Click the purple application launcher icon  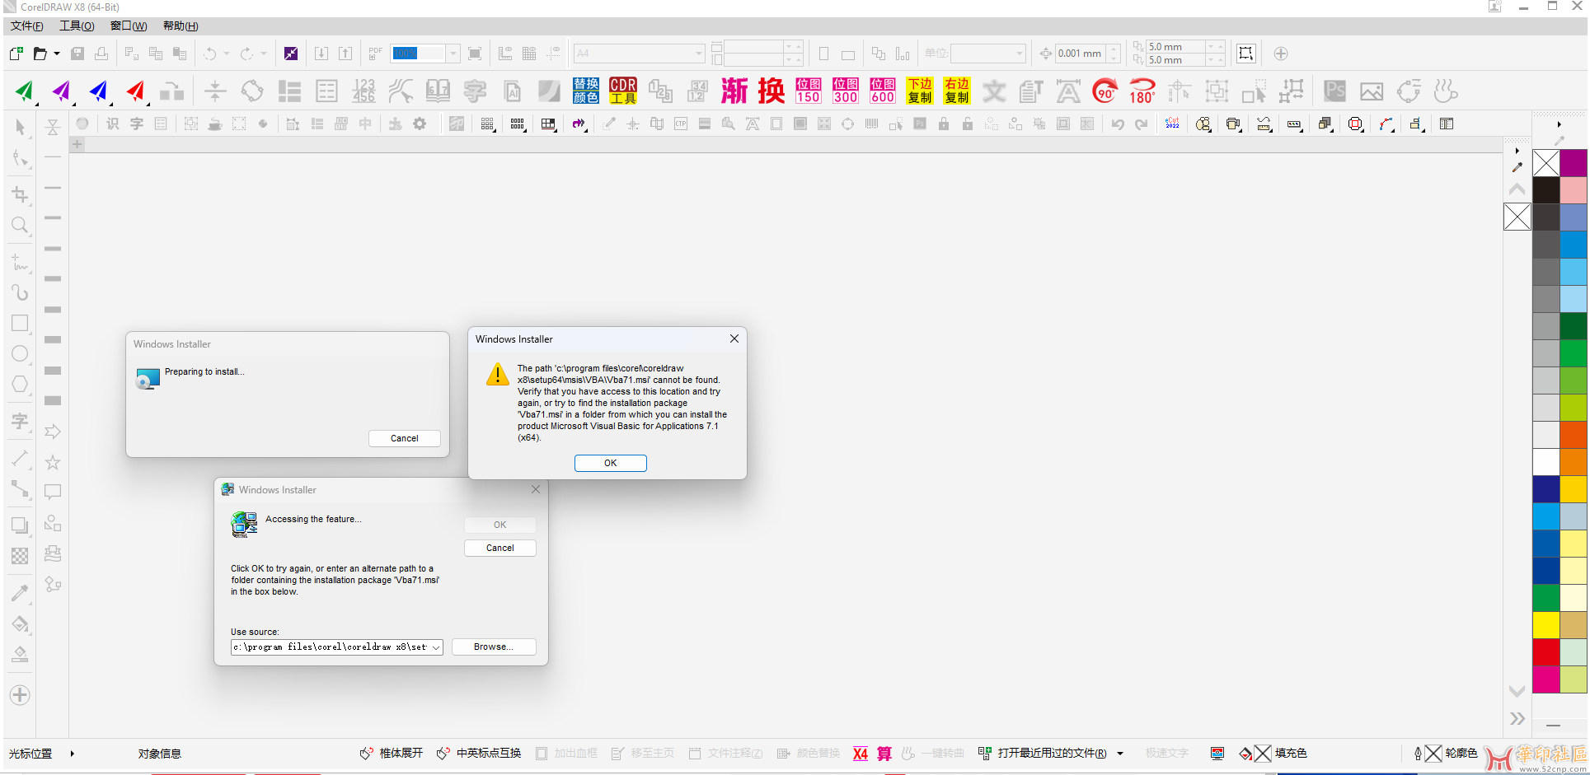pos(291,54)
